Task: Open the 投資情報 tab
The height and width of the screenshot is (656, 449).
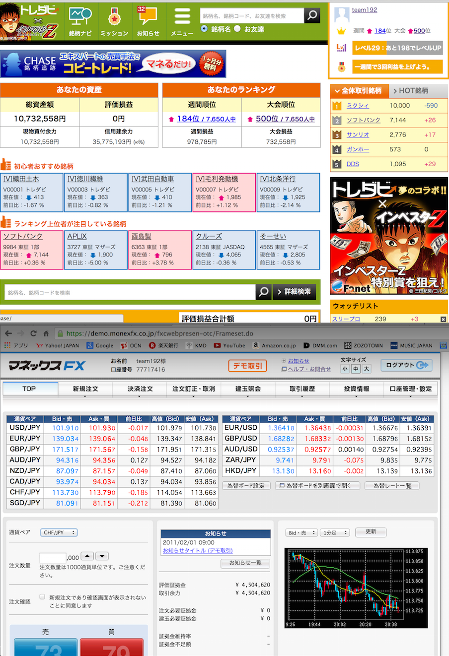Action: (x=356, y=389)
